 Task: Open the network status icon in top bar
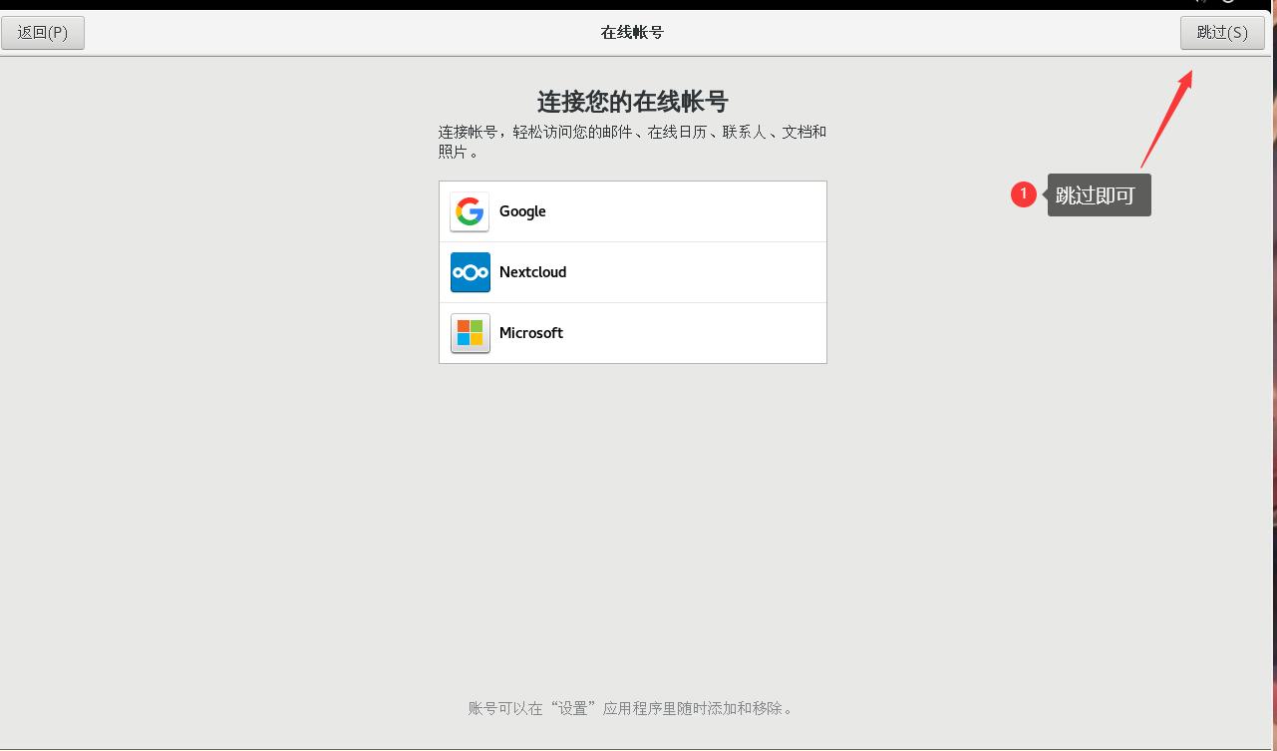1199,5
